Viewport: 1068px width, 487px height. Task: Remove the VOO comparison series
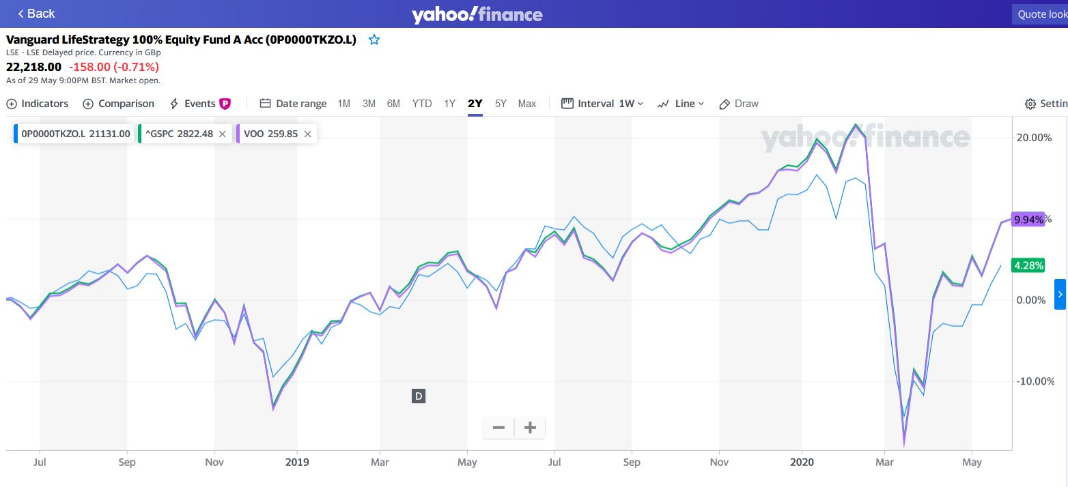tap(307, 134)
